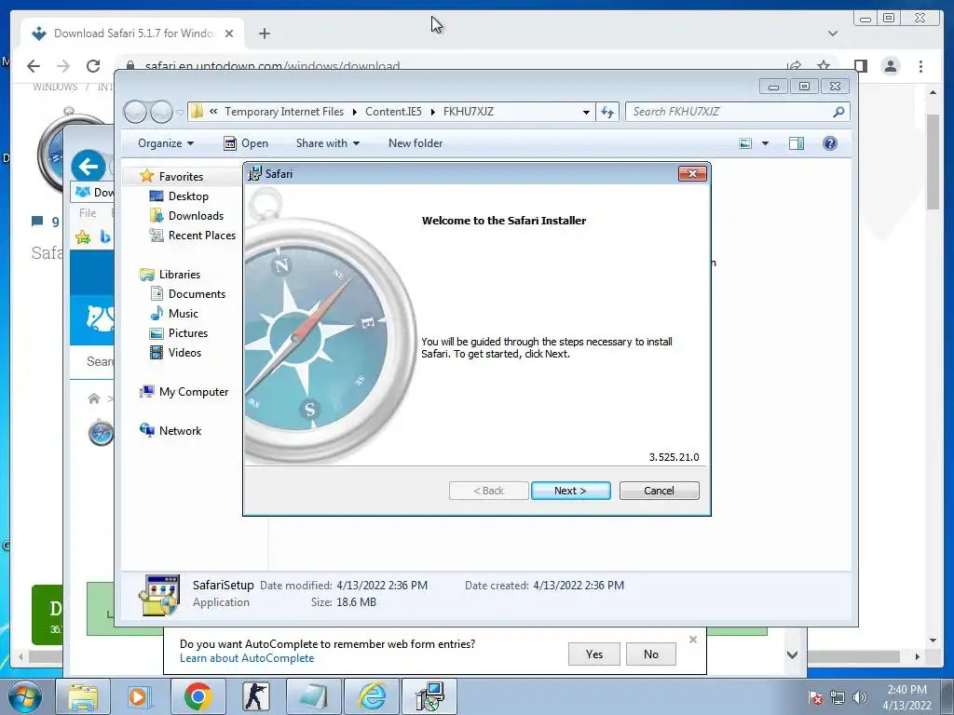Viewport: 954px width, 715px height.
Task: Open Pictures library
Action: click(x=188, y=333)
